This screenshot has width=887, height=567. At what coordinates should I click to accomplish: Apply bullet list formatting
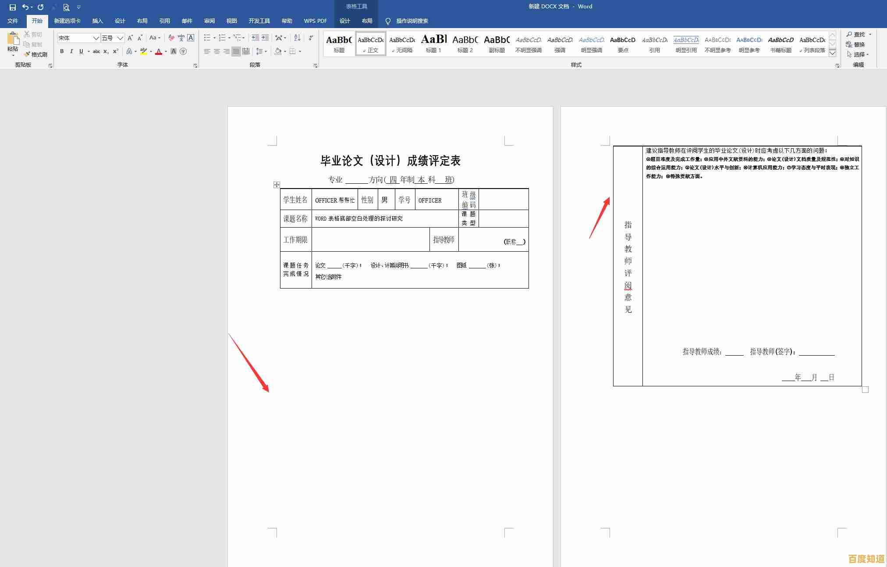pos(206,37)
